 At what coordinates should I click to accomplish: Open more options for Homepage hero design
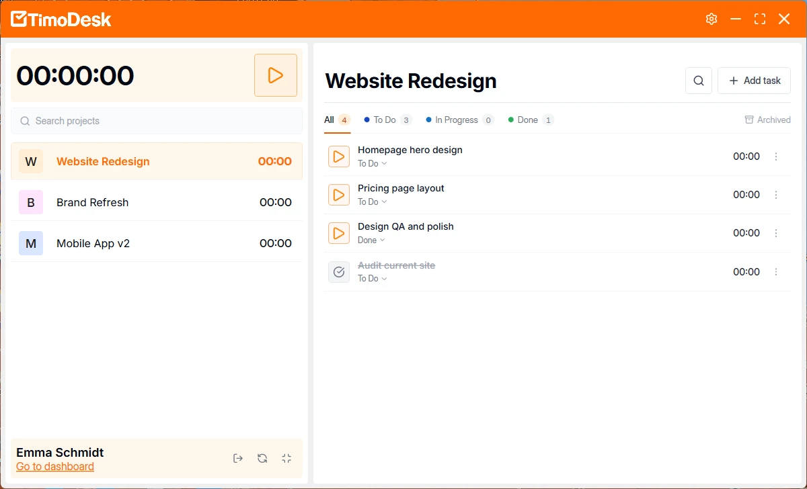tap(776, 157)
